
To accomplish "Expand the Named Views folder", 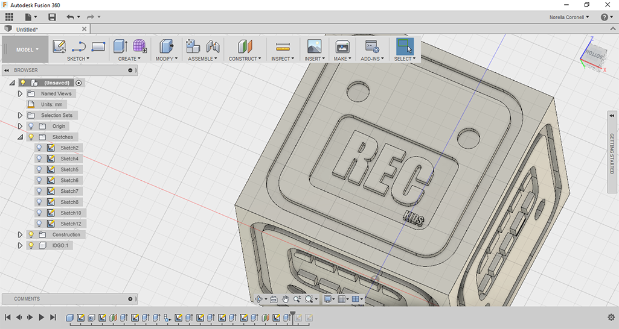I will 20,93.
